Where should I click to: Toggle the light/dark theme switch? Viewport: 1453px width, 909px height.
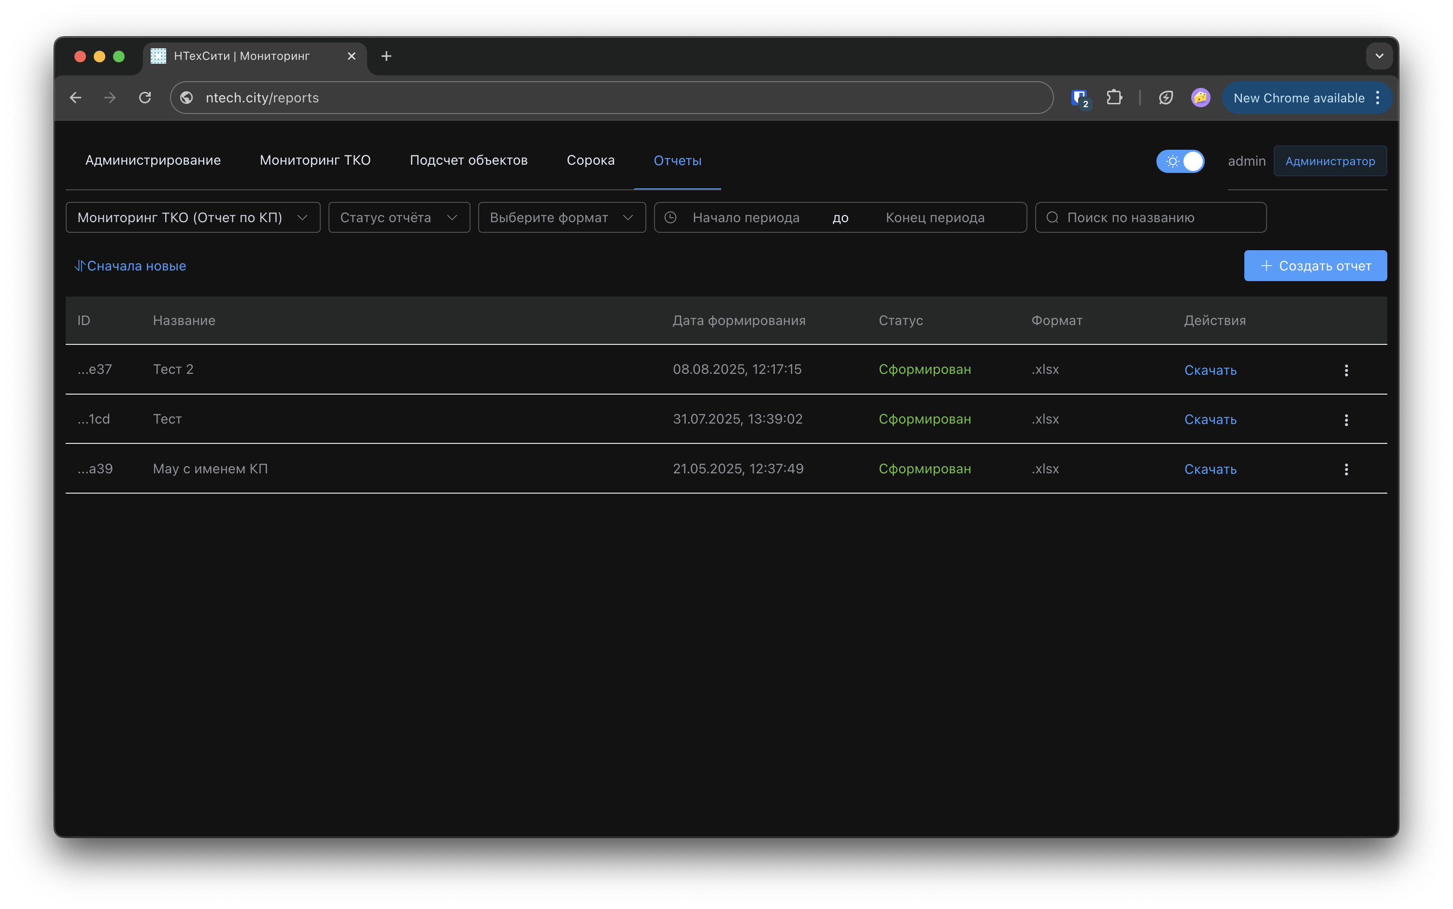click(x=1180, y=161)
